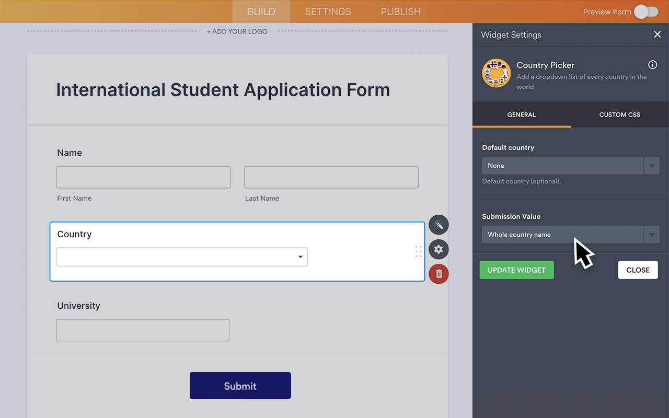Viewport: 669px width, 418px height.
Task: Click the magic wand icon on Country field
Action: (439, 225)
